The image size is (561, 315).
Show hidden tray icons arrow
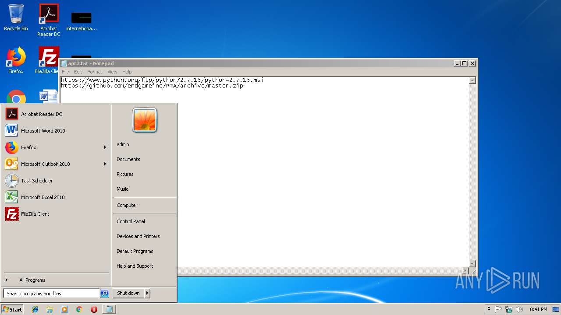click(489, 309)
